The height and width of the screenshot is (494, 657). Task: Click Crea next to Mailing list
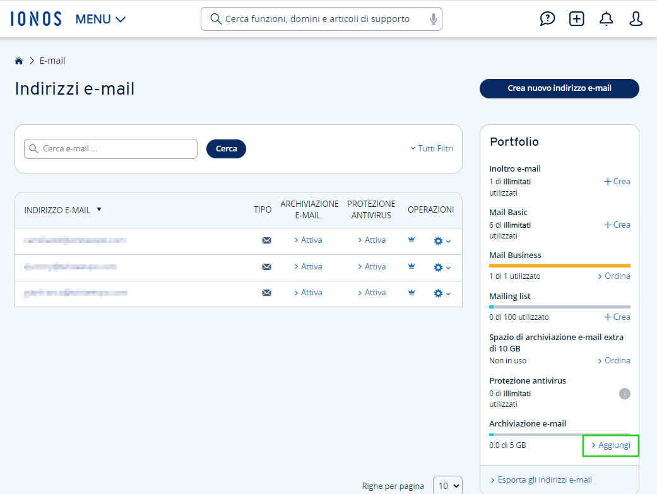tap(617, 317)
